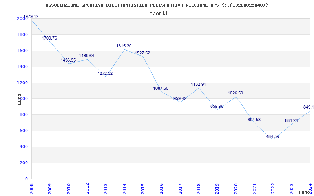Select the 600 y-axis tick label
This screenshot has height=196, width=314.
coord(25,131)
